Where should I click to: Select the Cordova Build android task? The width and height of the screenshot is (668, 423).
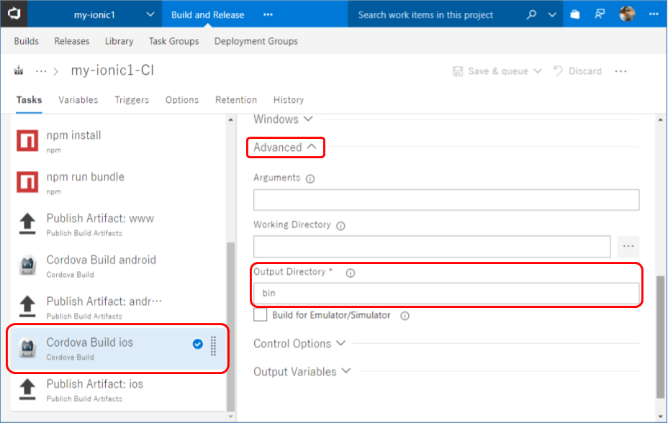pos(118,265)
